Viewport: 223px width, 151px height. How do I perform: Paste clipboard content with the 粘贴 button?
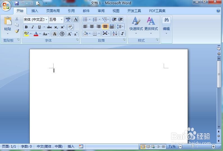8,25
